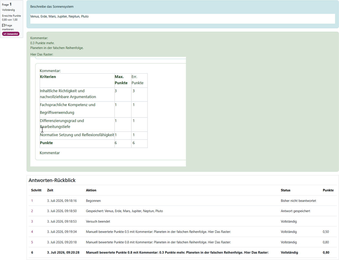This screenshot has height=260, width=339.
Task: Click the question text "Beschreibe das Sonnensystem"
Action: pyautogui.click(x=52, y=7)
